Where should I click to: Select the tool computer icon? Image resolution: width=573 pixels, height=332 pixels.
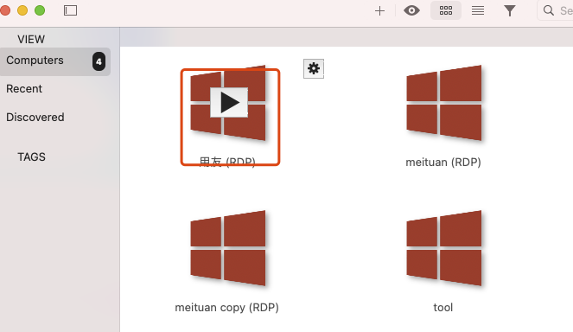pos(443,248)
